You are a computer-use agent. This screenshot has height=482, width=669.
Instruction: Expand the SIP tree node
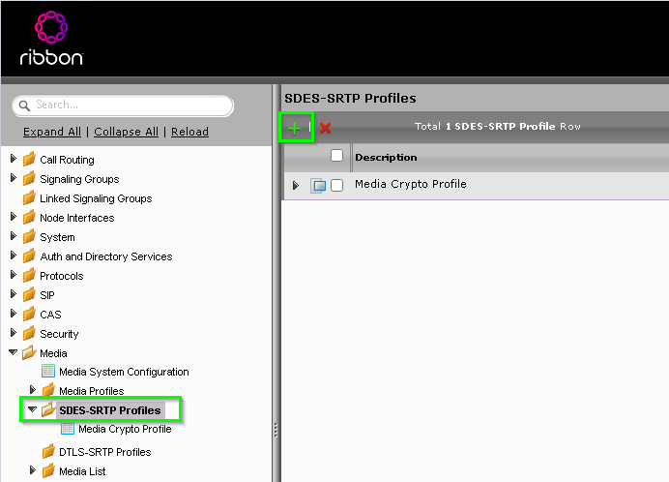tap(14, 294)
